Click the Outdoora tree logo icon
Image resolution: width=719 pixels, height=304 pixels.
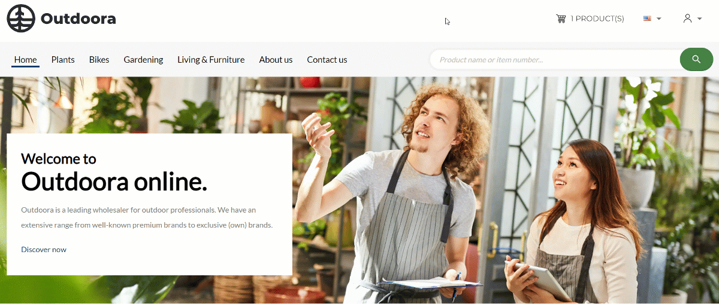pos(21,19)
